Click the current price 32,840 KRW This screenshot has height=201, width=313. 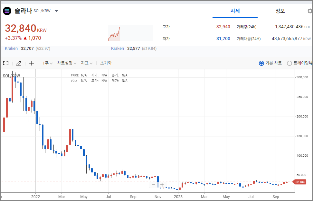pyautogui.click(x=25, y=29)
